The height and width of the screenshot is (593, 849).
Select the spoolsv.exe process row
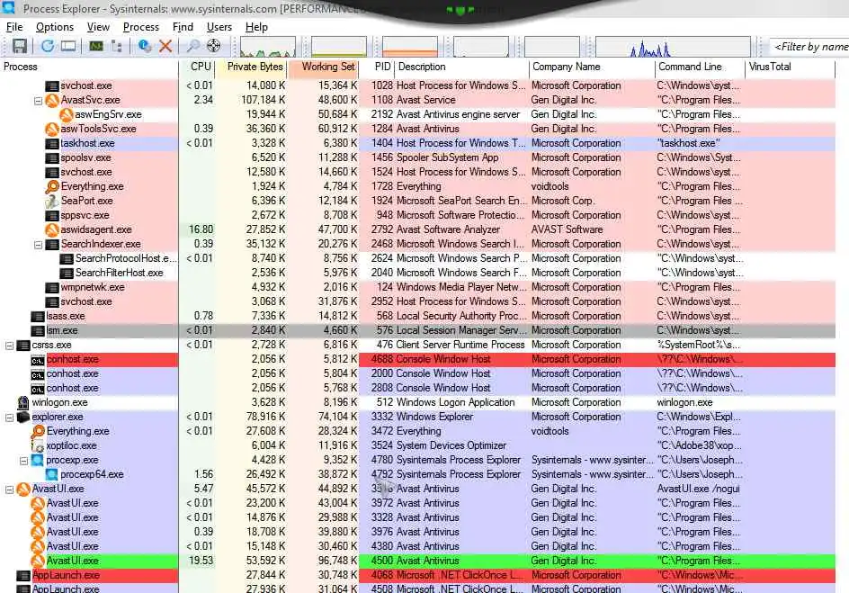[417, 157]
